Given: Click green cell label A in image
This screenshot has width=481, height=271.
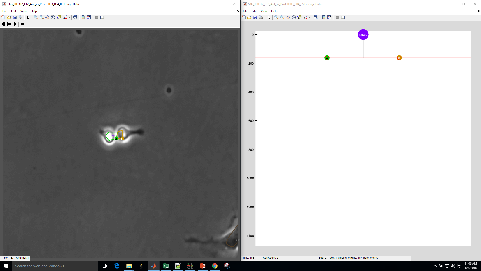Looking at the screenshot, I should tap(116, 139).
